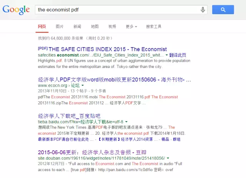Expand dropdown arrow next to safecities.economist.com URL

[x=166, y=55]
